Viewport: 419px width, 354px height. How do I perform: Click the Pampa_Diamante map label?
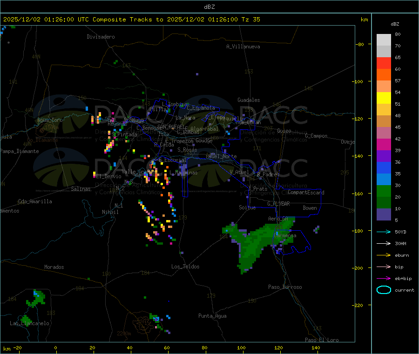20,151
